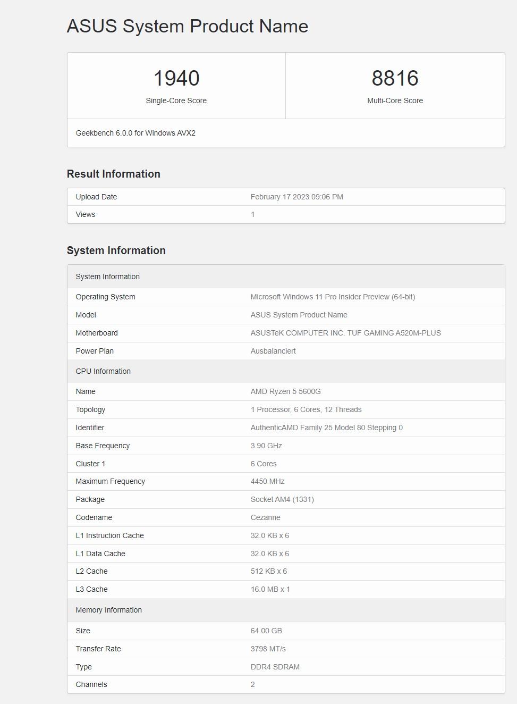Image resolution: width=517 pixels, height=704 pixels.
Task: Click the Maximum Frequency label
Action: [x=110, y=481]
